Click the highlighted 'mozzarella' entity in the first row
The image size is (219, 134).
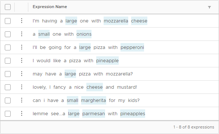(116, 21)
